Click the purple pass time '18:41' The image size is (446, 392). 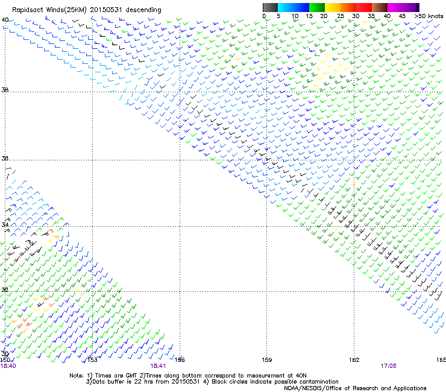coord(158,366)
